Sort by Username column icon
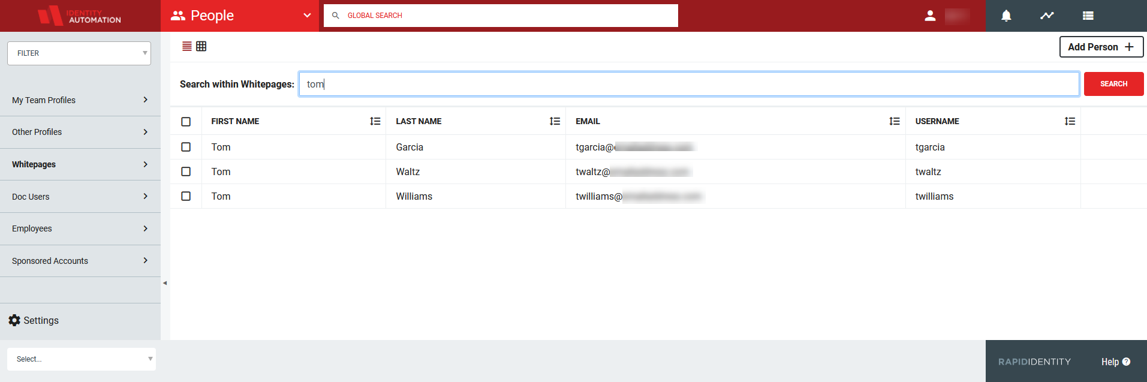 click(1070, 121)
